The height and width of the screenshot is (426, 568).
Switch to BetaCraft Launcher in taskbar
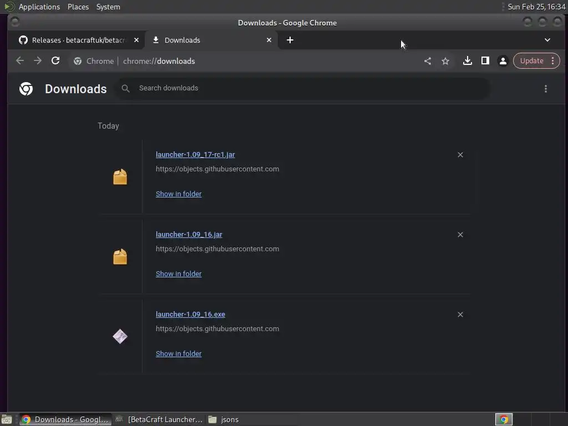[159, 419]
